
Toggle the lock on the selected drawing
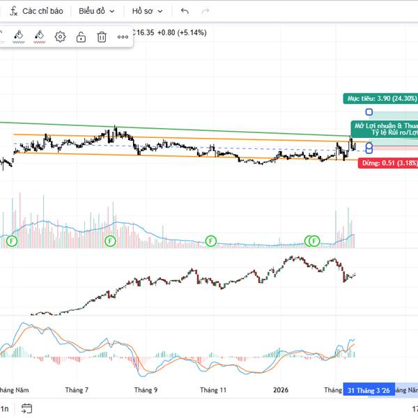coord(81,37)
